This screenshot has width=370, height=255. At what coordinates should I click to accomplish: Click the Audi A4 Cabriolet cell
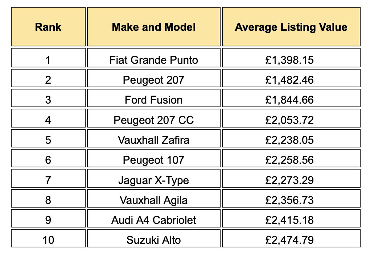coord(153,218)
